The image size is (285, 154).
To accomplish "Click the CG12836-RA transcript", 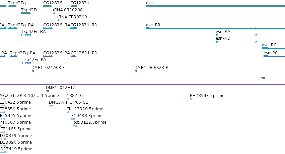I will click(x=48, y=28).
